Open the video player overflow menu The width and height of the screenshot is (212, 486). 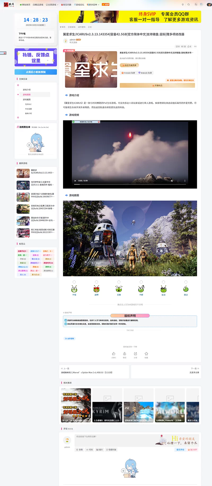tap(185, 181)
